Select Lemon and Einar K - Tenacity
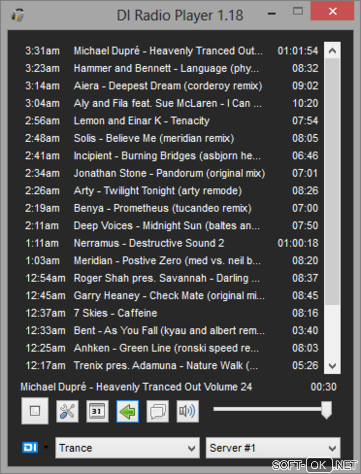Viewport: 361px width, 474px height. click(x=172, y=120)
